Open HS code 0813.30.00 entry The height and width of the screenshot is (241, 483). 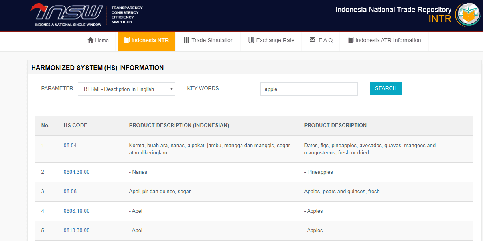point(77,230)
